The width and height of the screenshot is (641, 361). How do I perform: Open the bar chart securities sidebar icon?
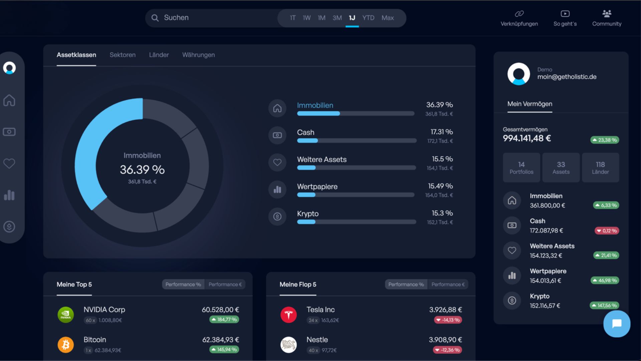[9, 195]
